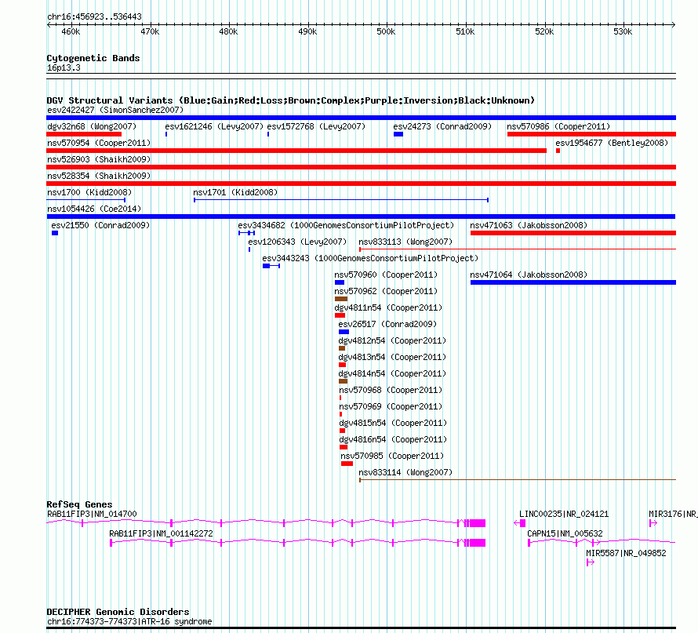698x633 pixels.
Task: Click the Cytogenetic Bands track title
Action: coord(93,58)
